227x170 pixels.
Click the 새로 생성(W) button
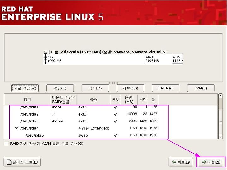pos(25,88)
